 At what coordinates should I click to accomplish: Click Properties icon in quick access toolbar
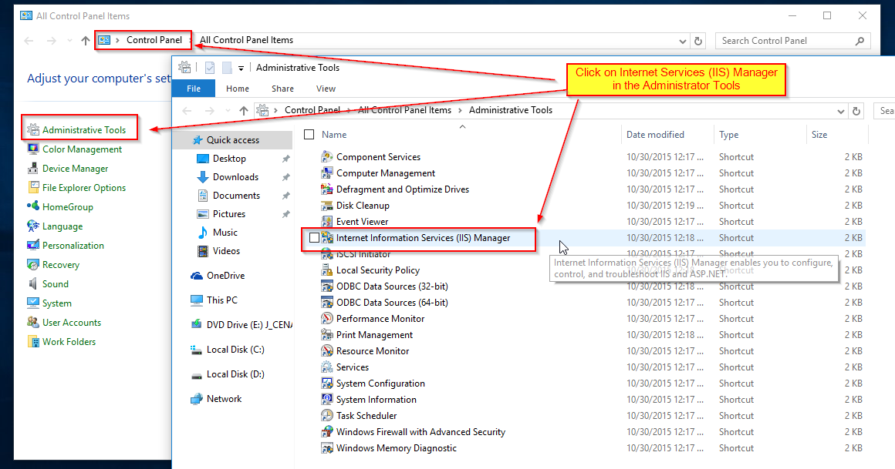[210, 68]
